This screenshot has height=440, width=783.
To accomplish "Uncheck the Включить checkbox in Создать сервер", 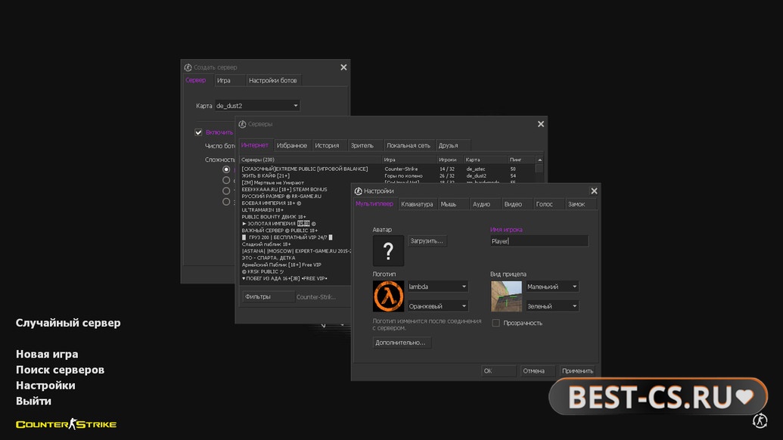I will pos(198,132).
